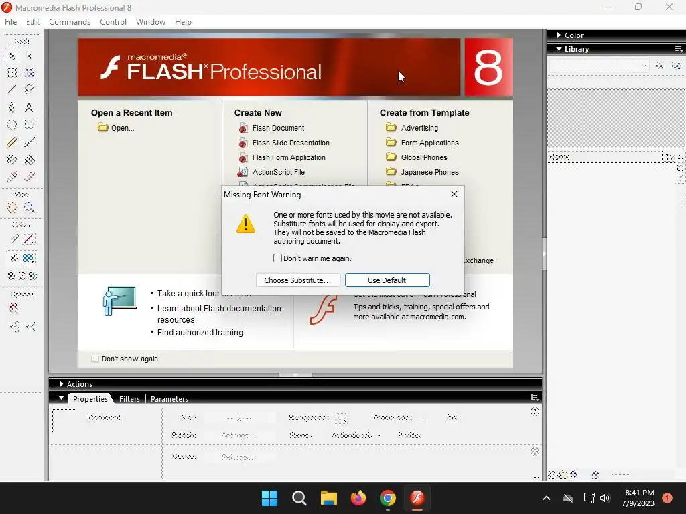This screenshot has height=514, width=686.
Task: Select the Pen tool
Action: point(12,107)
